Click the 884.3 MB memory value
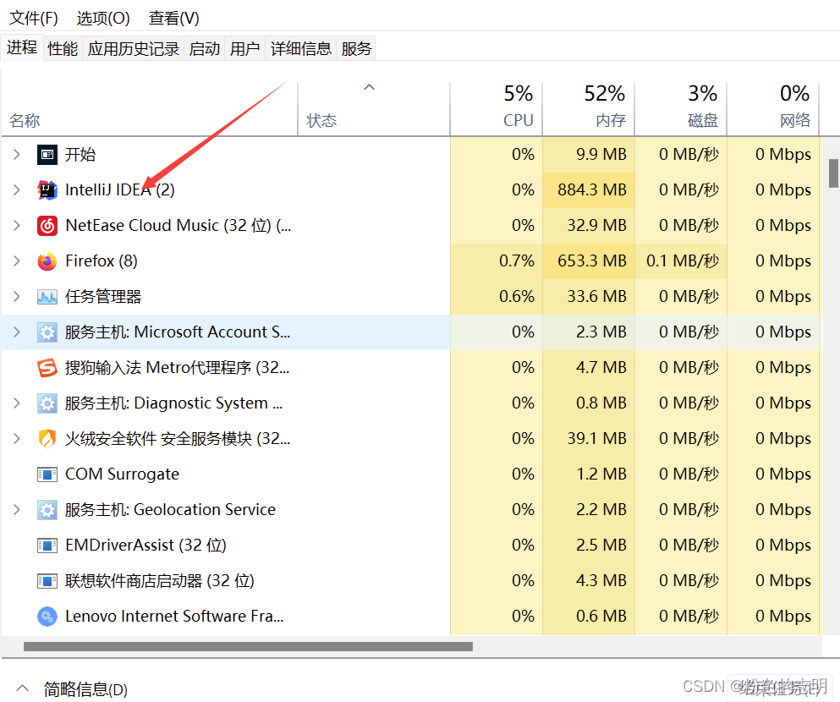 [591, 190]
